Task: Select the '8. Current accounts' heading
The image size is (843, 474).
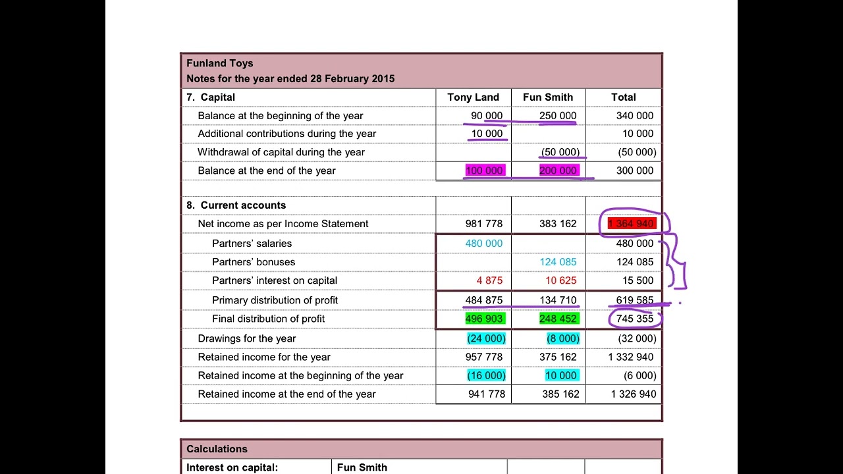Action: pyautogui.click(x=236, y=205)
